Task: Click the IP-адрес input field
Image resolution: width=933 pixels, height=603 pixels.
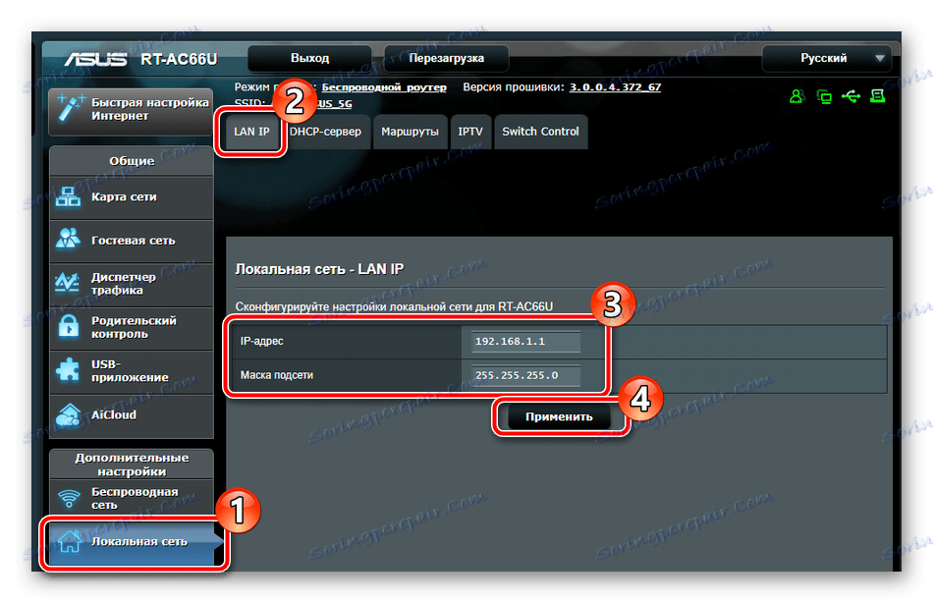Action: point(526,341)
